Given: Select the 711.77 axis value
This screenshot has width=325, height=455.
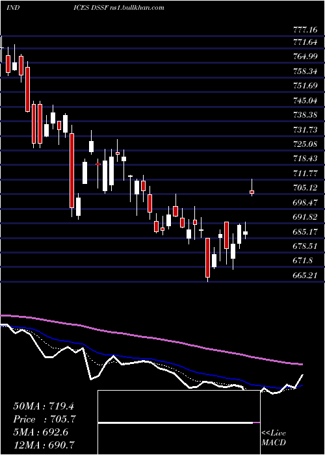Looking at the screenshot, I should (304, 174).
